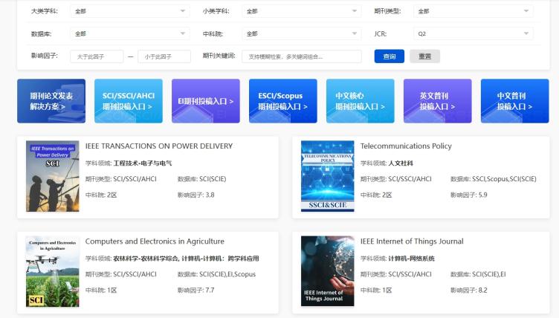The width and height of the screenshot is (559, 318).
Task: Open the IEEE Internet of Things Journal title
Action: pyautogui.click(x=412, y=241)
